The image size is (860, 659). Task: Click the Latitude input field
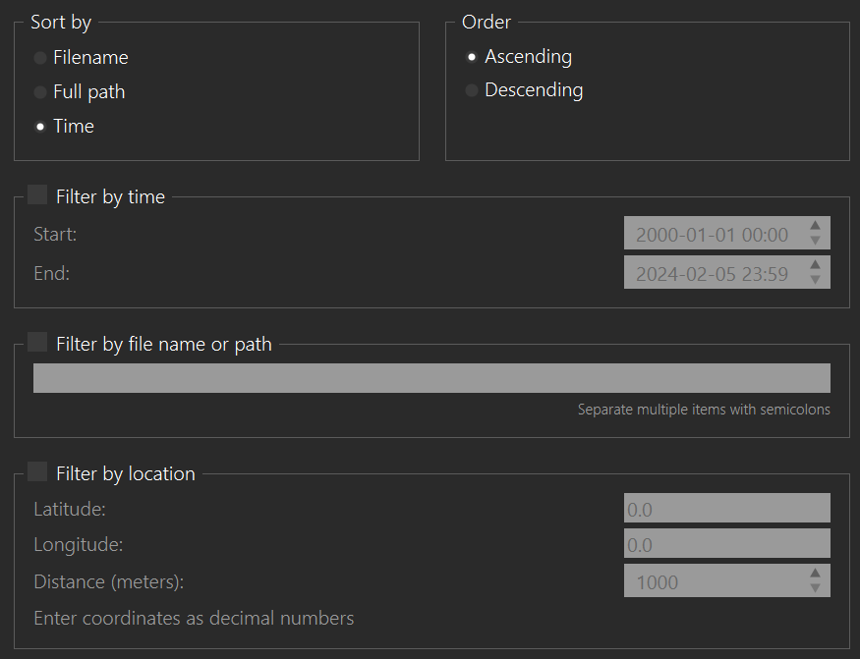tap(727, 509)
